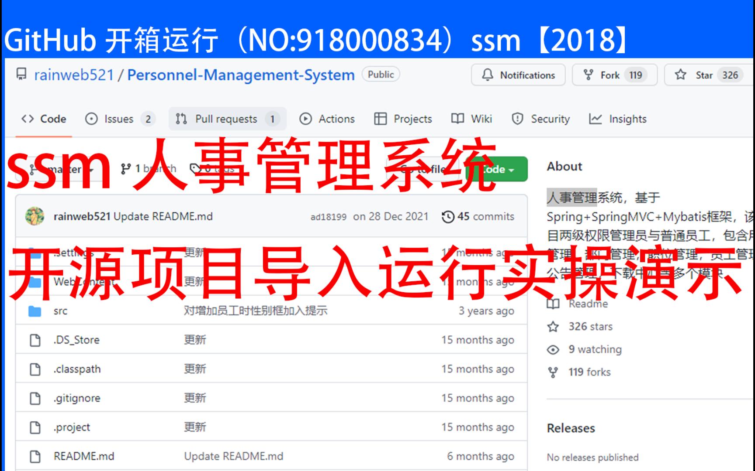Click the README.md file icon
The height and width of the screenshot is (471, 755).
35,456
